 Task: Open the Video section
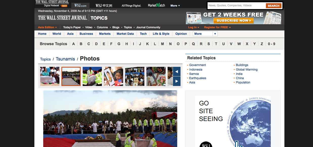89,27
